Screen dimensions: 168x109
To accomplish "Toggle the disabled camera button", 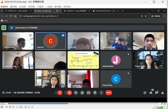I will [x=69, y=93].
